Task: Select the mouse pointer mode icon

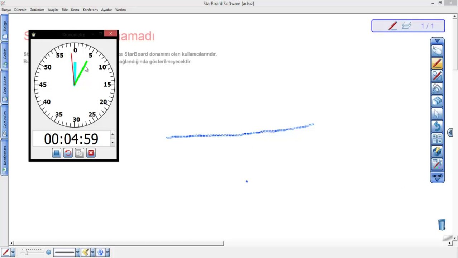Action: 437,51
